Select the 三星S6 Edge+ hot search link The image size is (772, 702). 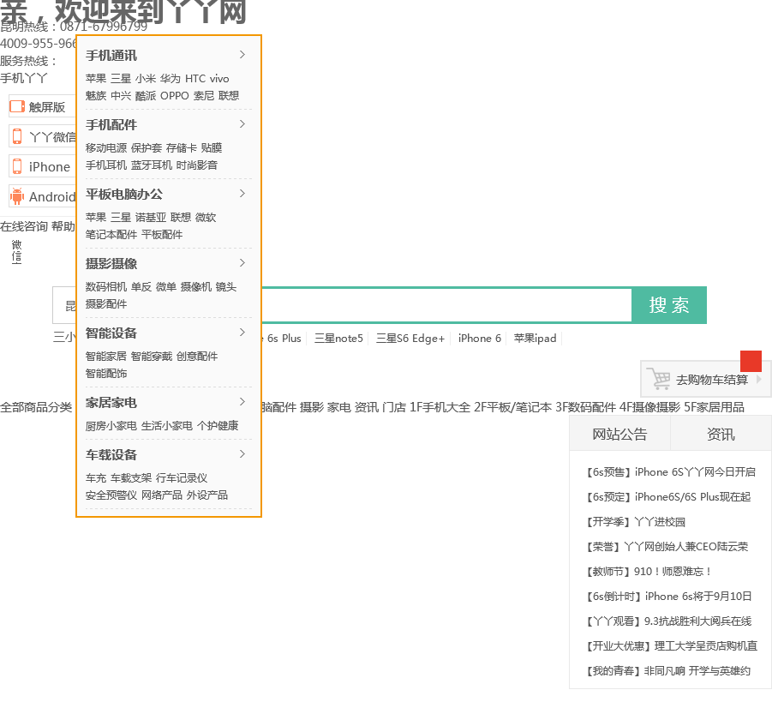(x=410, y=339)
